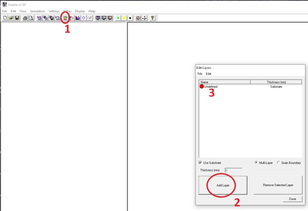Click the four-way move arrows icon
This screenshot has width=308, height=211.
coord(144,18)
